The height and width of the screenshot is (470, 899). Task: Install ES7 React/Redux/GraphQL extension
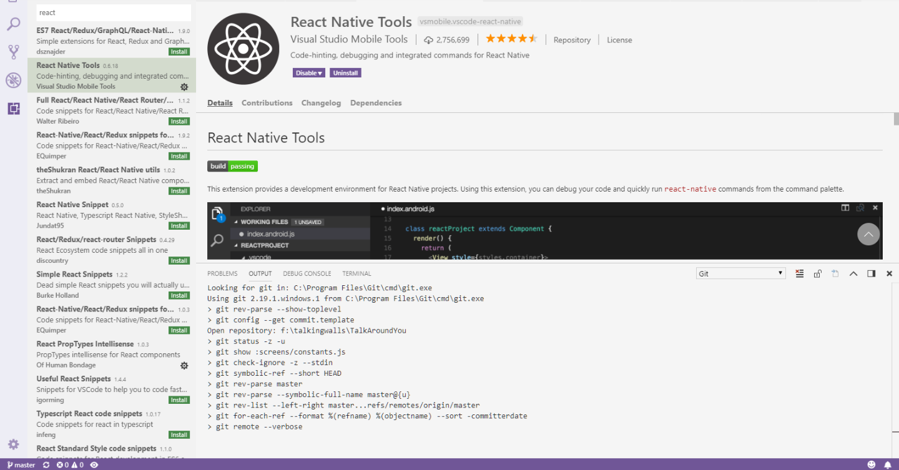(179, 52)
